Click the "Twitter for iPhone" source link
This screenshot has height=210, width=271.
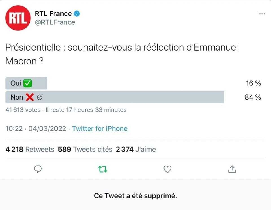tap(100, 129)
